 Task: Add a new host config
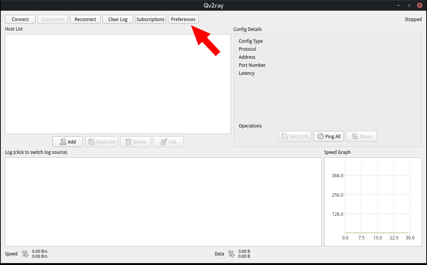click(x=68, y=142)
